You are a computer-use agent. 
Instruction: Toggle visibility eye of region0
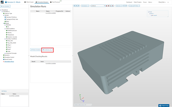pos(153,15)
